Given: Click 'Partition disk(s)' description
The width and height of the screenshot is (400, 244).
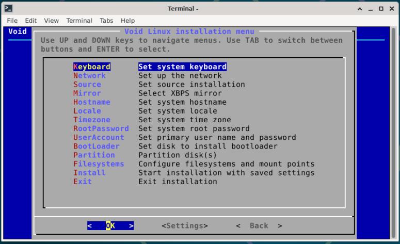Looking at the screenshot, I should click(178, 155).
